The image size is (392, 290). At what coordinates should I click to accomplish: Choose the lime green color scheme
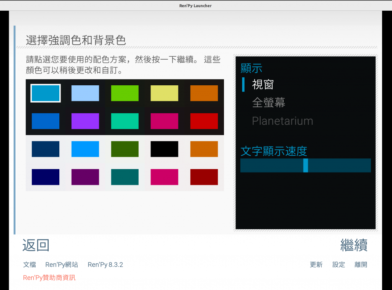(125, 93)
